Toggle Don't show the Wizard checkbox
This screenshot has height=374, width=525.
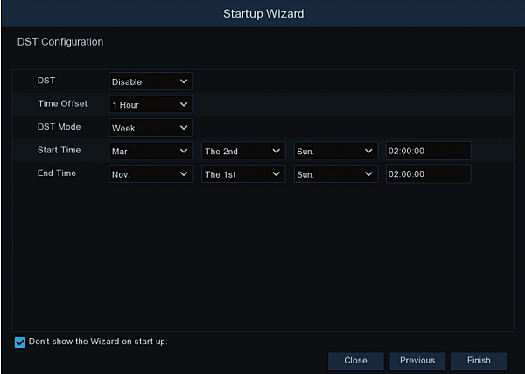[x=20, y=342]
